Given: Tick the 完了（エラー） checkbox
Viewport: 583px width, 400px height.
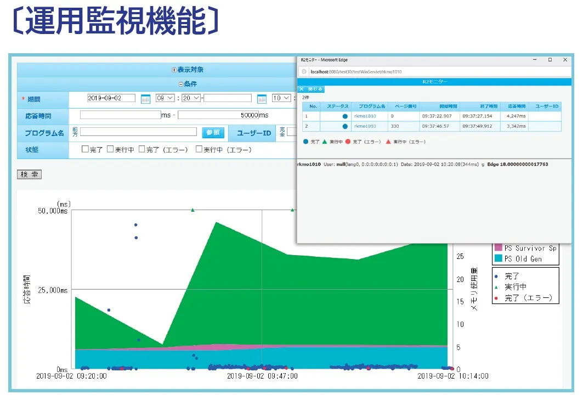Looking at the screenshot, I should (142, 149).
